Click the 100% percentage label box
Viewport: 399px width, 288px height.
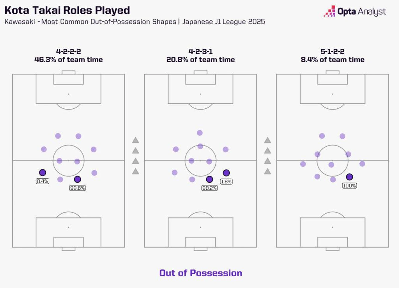point(349,186)
